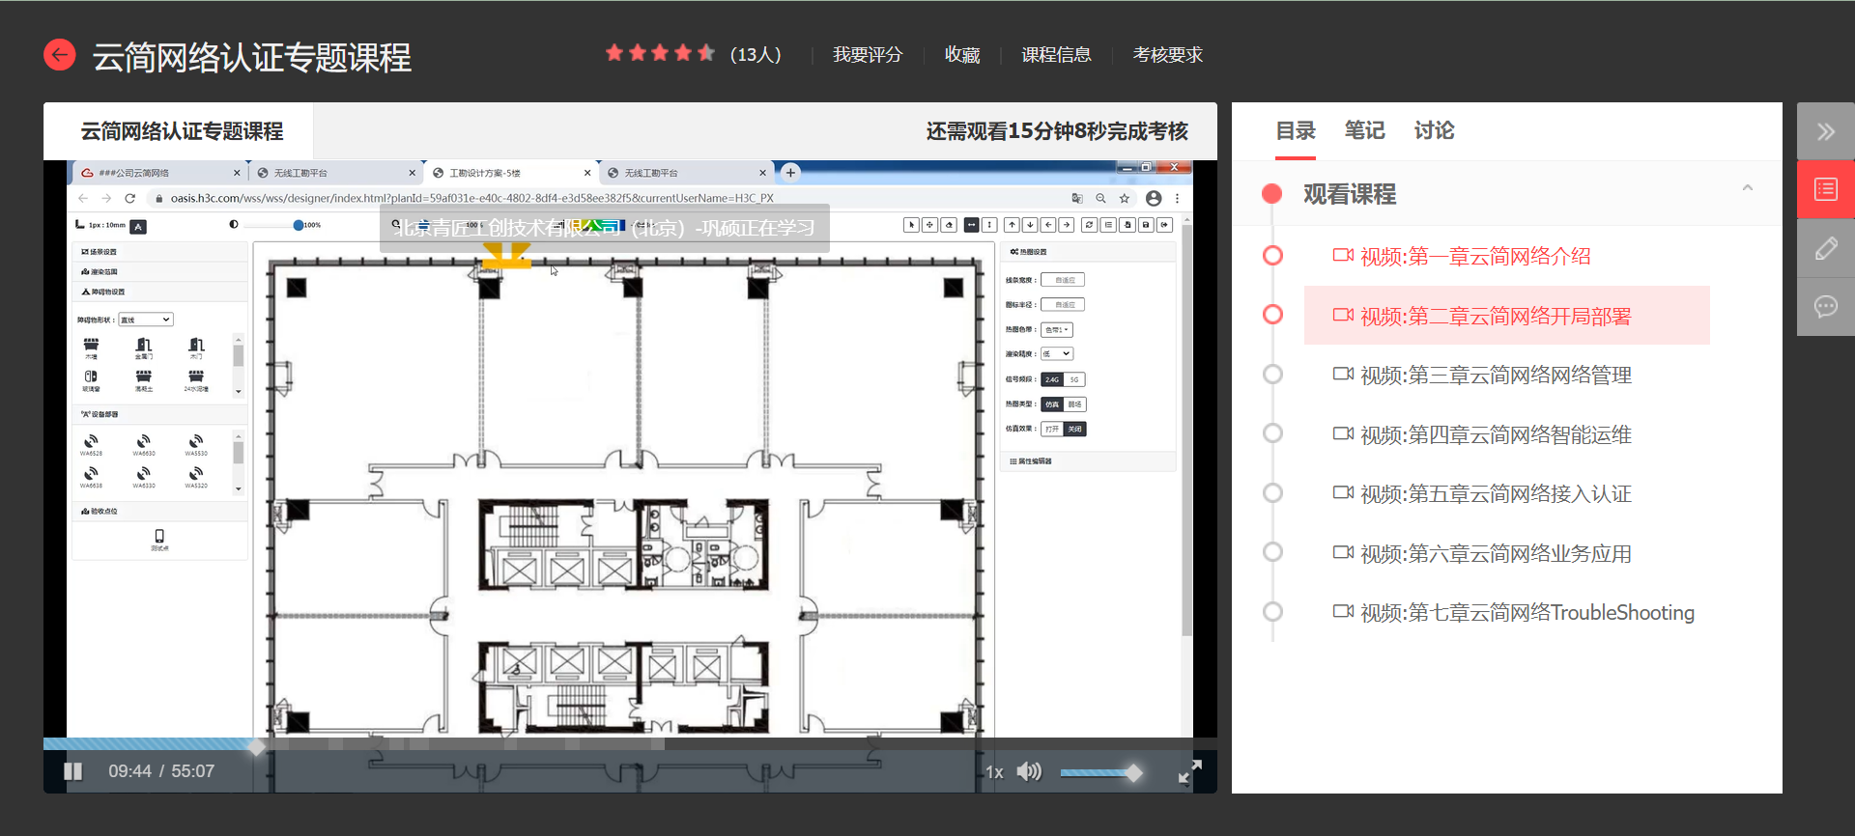Viewport: 1855px width, 836px height.
Task: Open the 考核要求 link
Action: tap(1168, 55)
